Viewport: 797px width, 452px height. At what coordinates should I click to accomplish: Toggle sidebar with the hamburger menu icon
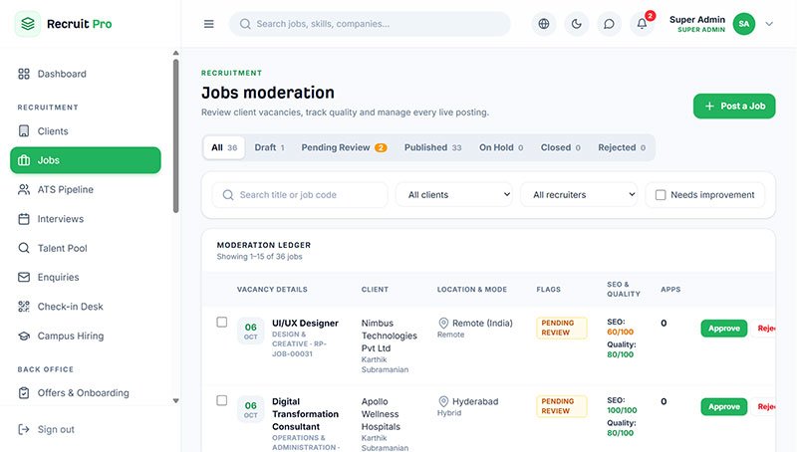coord(208,24)
